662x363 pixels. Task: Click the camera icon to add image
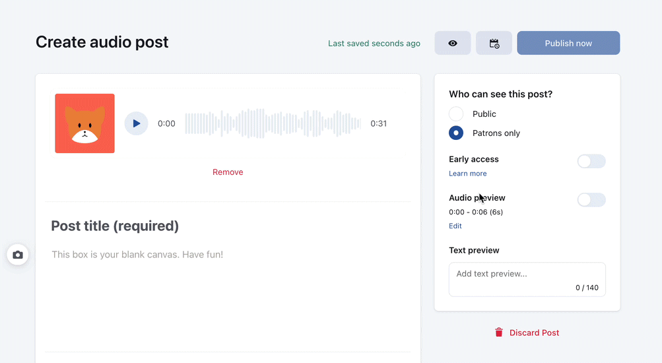[x=18, y=255]
